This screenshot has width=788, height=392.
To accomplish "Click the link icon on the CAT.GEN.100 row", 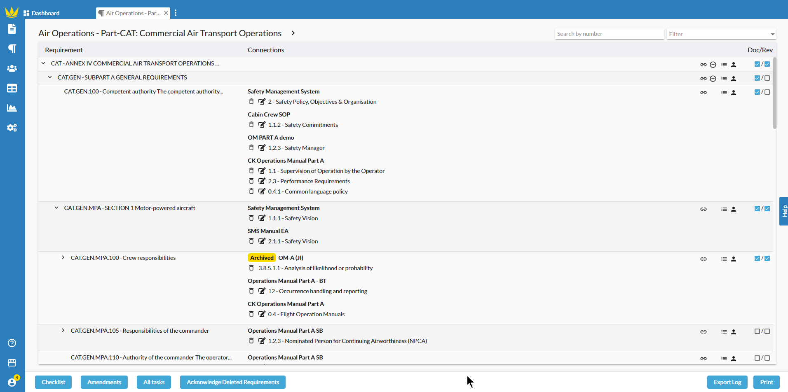I will (x=704, y=92).
